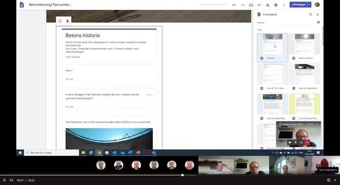Open the site settings gear

(x=276, y=5)
